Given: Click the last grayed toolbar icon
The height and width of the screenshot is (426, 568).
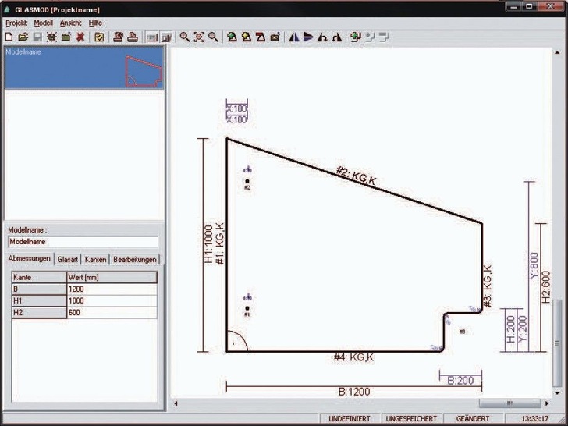Looking at the screenshot, I should pos(384,37).
